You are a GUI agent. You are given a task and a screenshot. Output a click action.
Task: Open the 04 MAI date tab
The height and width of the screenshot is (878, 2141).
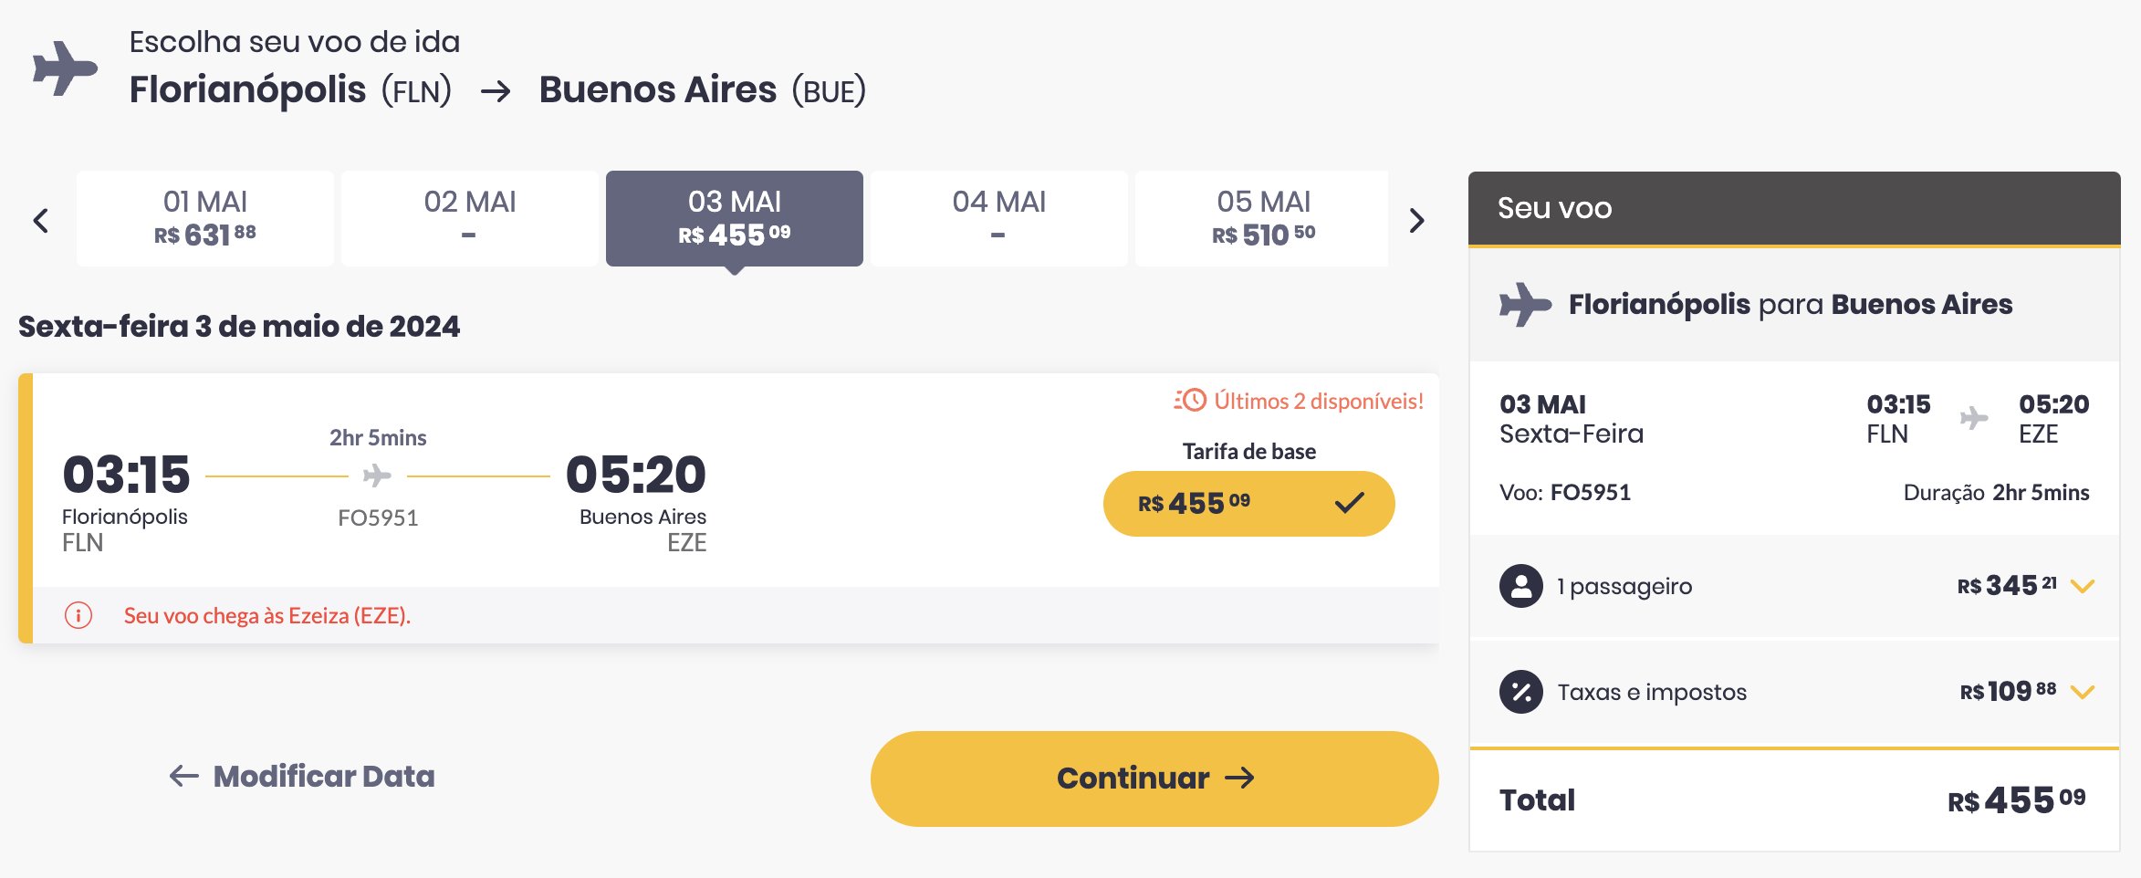click(x=999, y=219)
